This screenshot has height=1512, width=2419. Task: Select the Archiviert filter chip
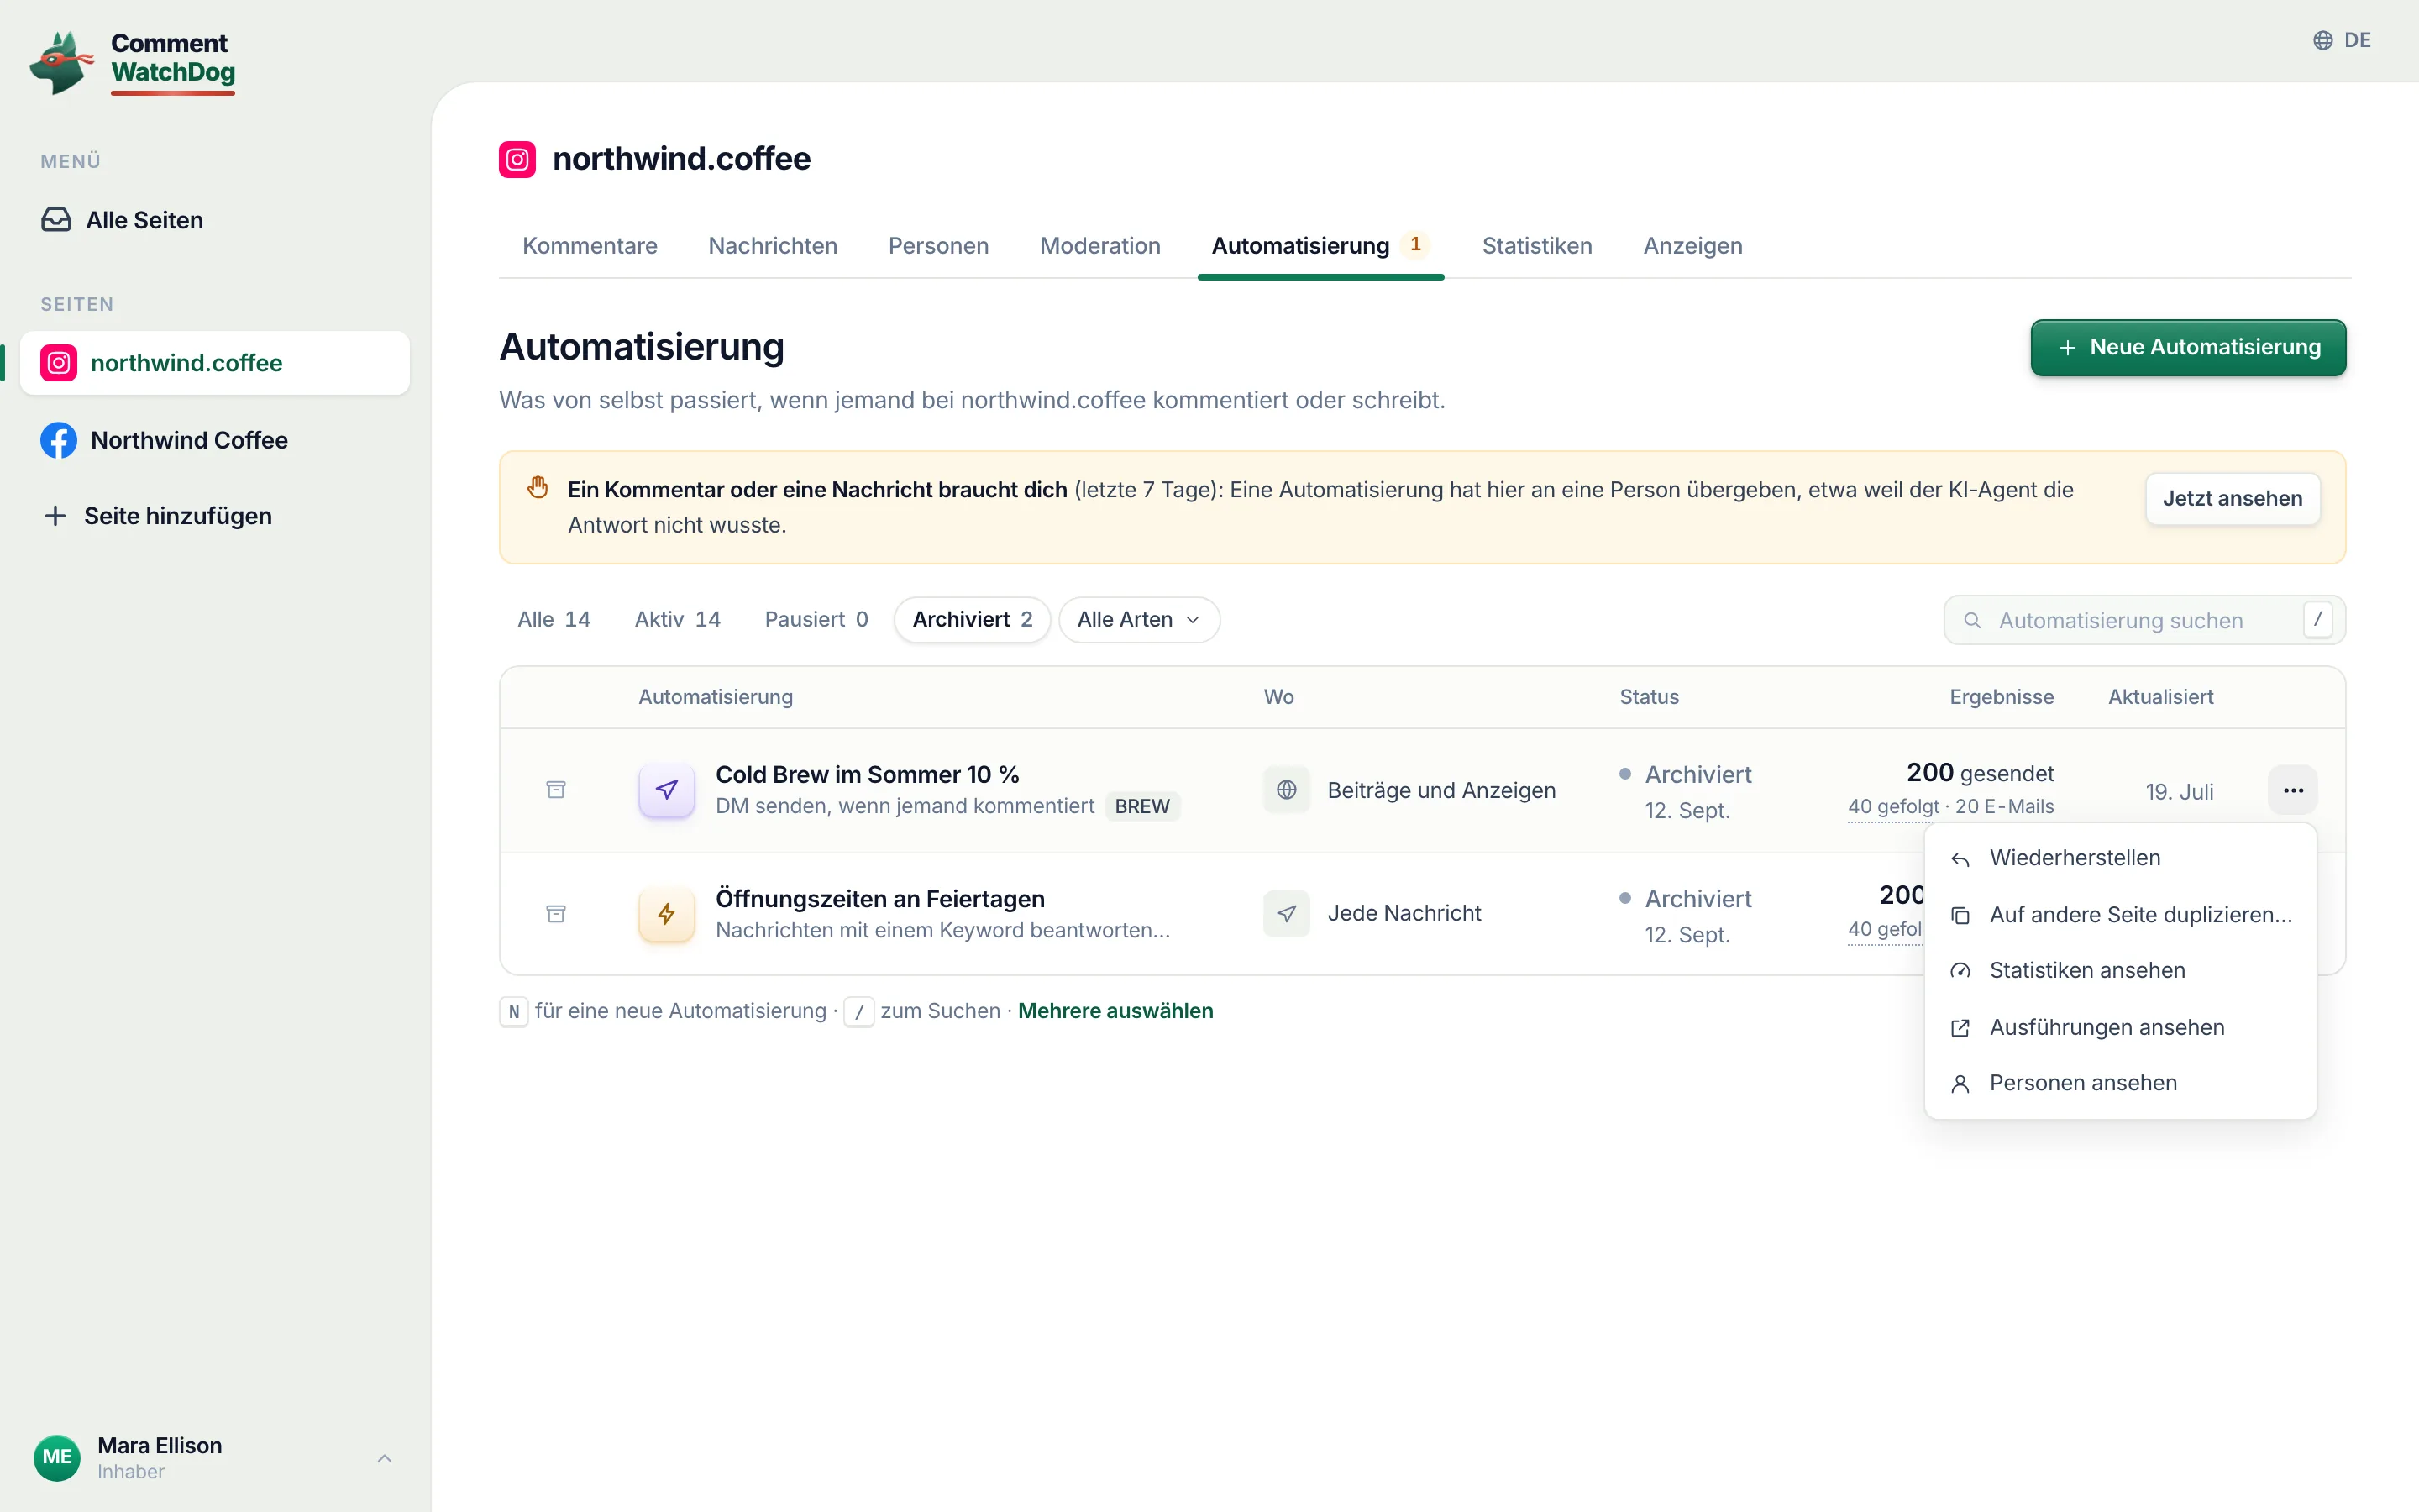pyautogui.click(x=972, y=619)
